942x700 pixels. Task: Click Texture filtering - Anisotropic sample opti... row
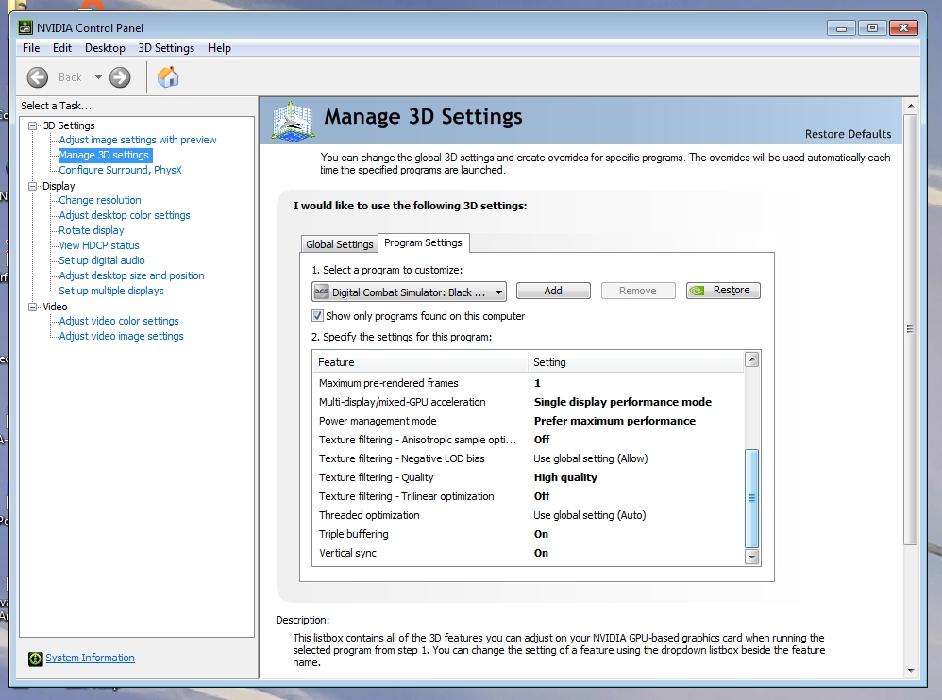coord(528,440)
